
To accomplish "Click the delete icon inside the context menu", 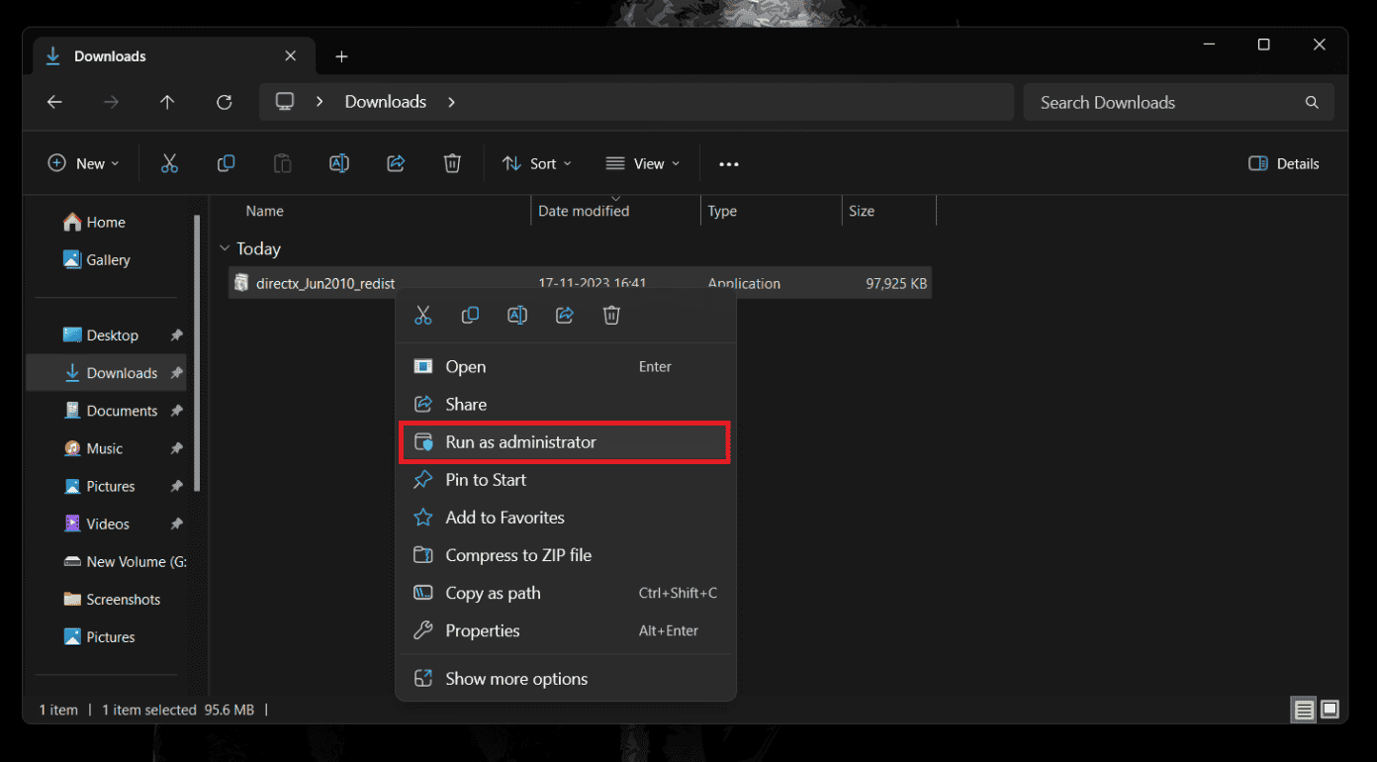I will (611, 315).
